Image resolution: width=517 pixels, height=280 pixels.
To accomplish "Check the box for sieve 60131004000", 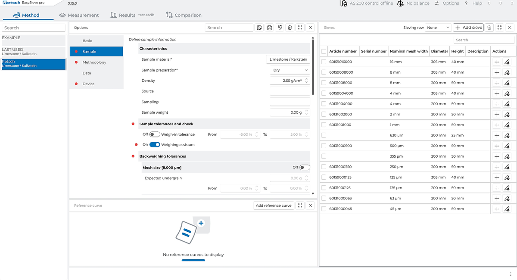I will [x=324, y=104].
